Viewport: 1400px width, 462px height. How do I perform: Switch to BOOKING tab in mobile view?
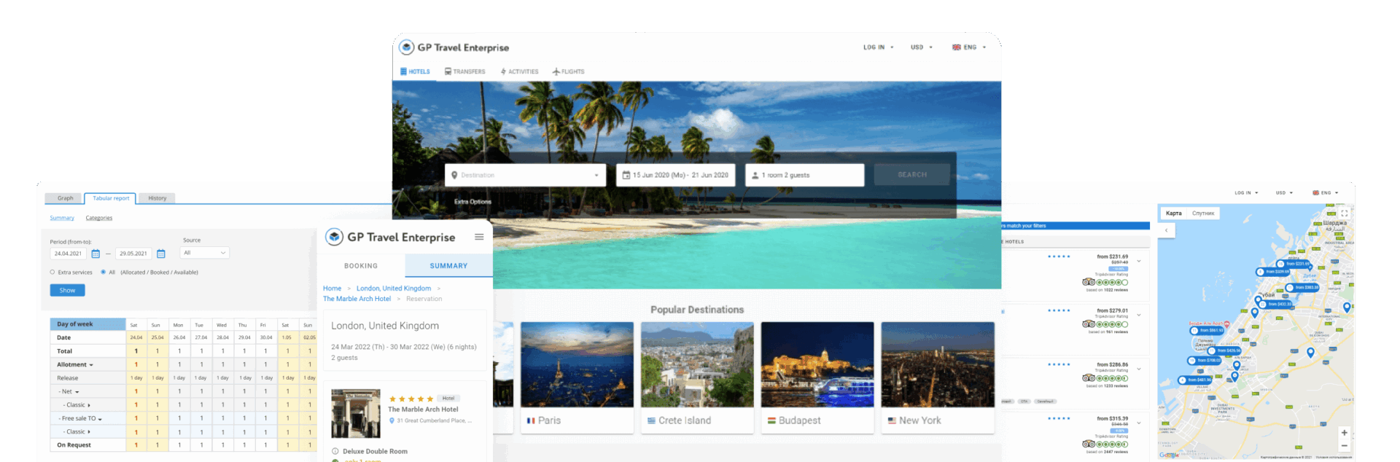pos(361,266)
